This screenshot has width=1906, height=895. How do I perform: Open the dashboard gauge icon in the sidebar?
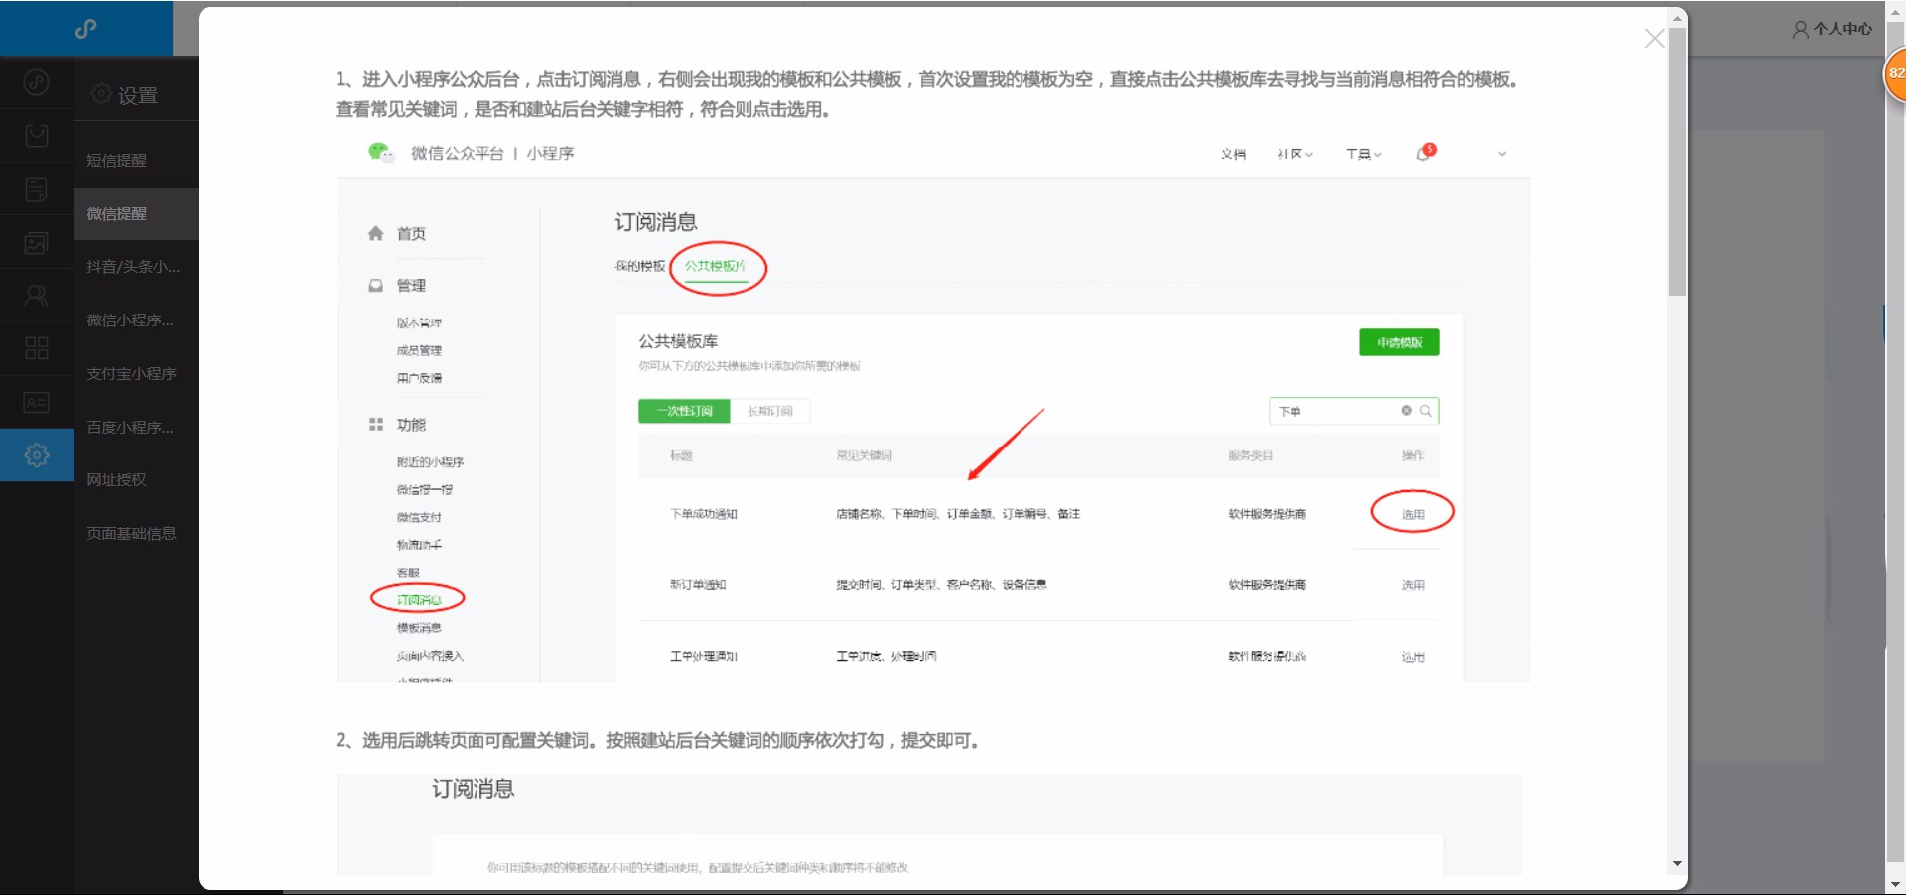[37, 82]
